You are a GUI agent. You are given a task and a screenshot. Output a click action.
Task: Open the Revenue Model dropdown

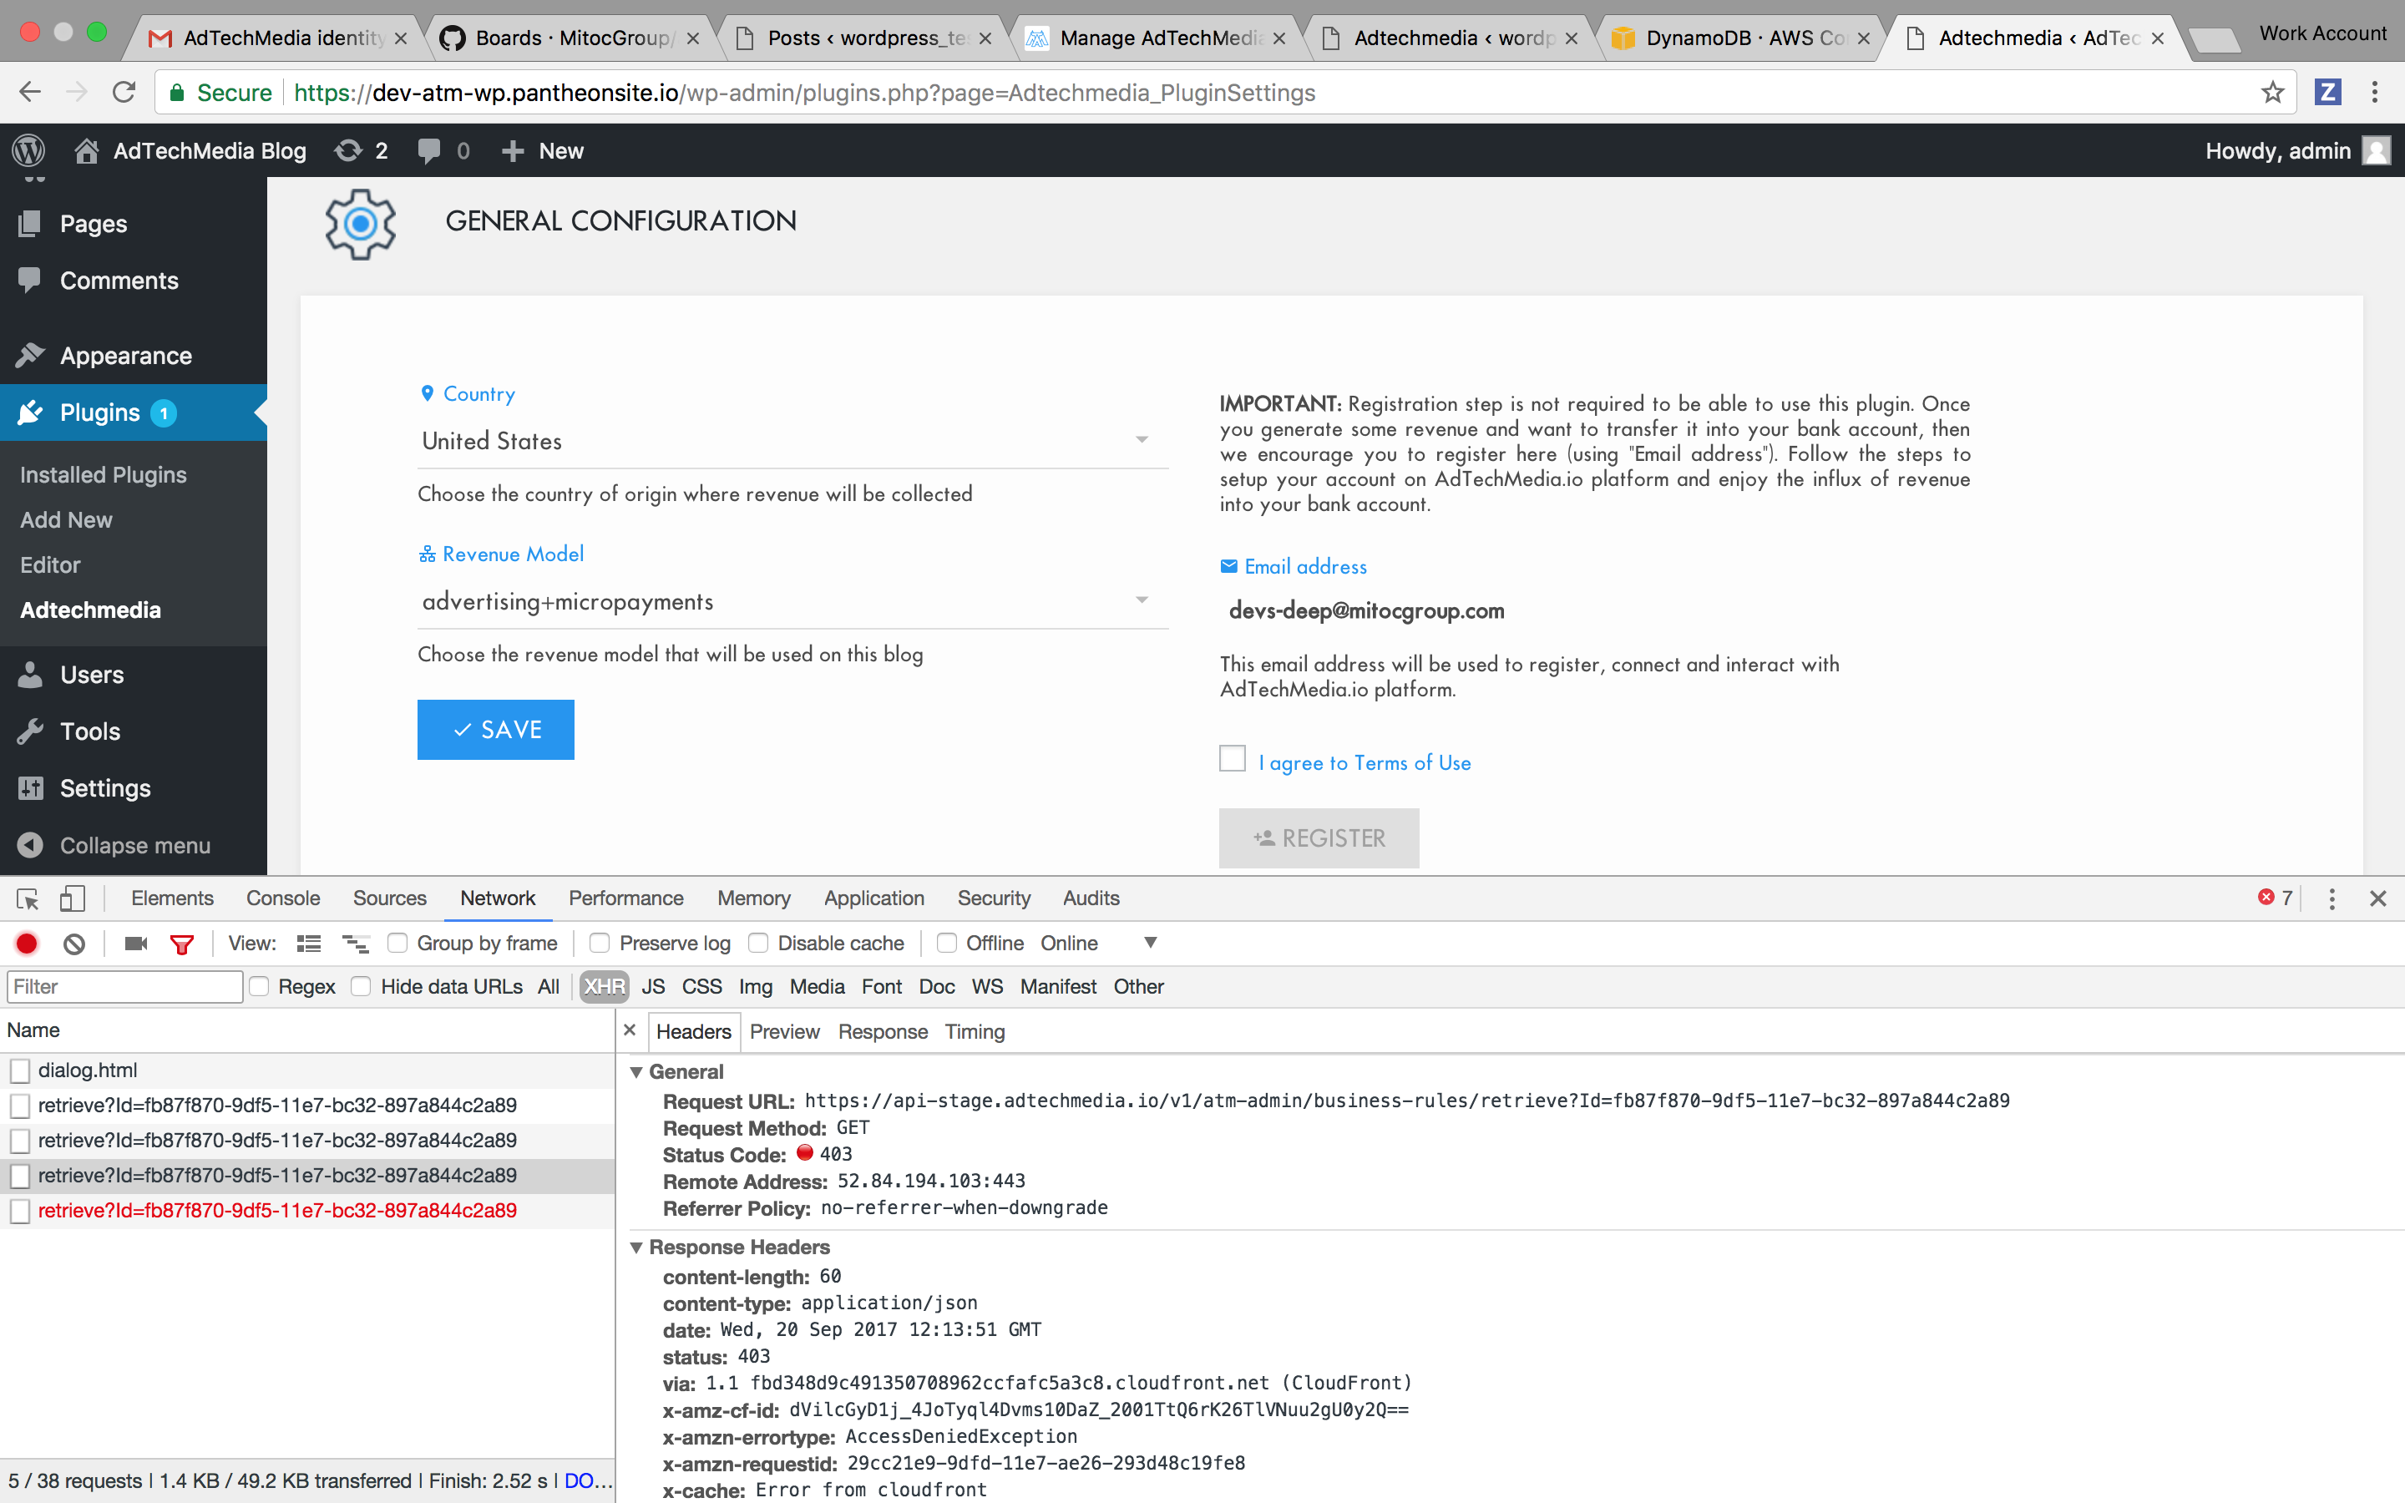pos(792,601)
